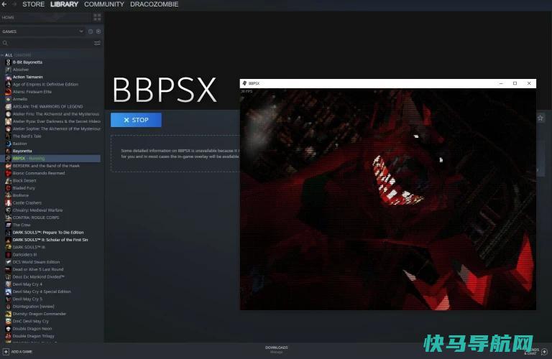Open the DRACOZOMBIE profile tab

pos(155,4)
